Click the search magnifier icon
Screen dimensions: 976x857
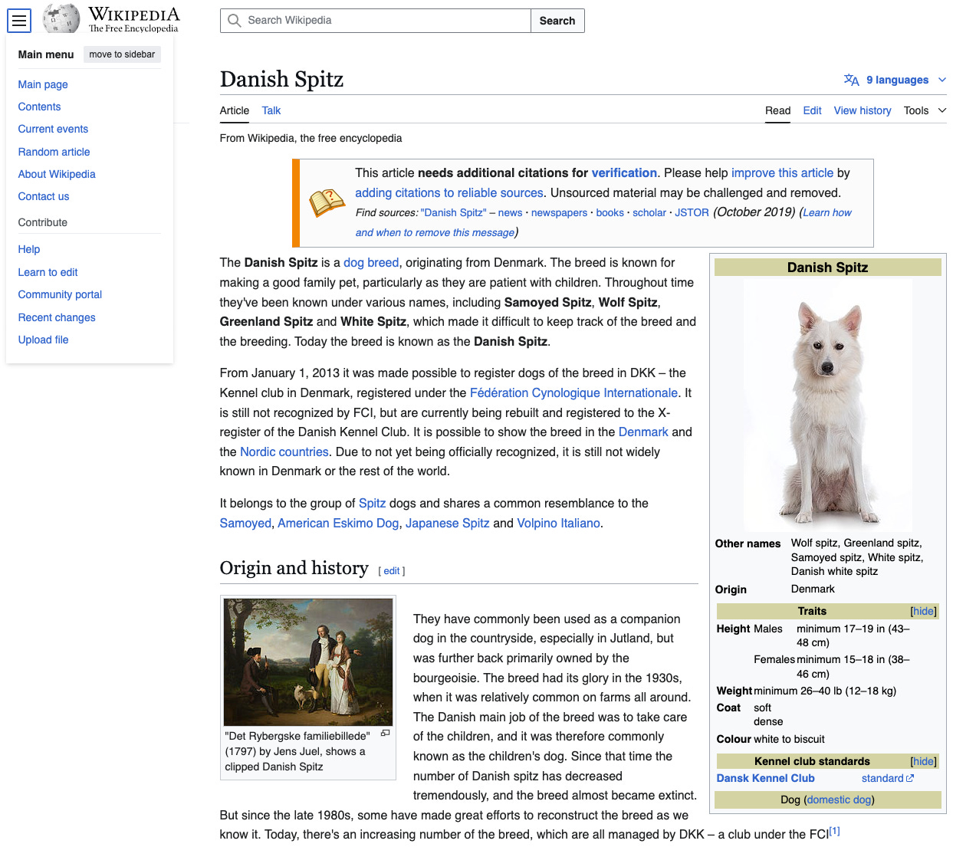235,21
